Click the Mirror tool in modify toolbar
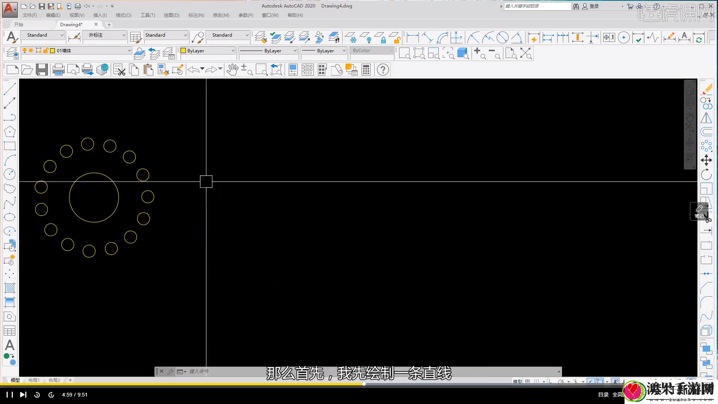Viewport: 718px width, 404px height. click(706, 117)
